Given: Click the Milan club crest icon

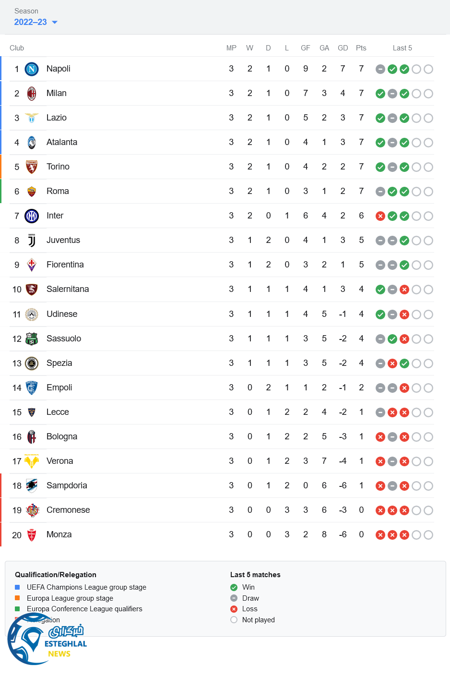Looking at the screenshot, I should [32, 94].
